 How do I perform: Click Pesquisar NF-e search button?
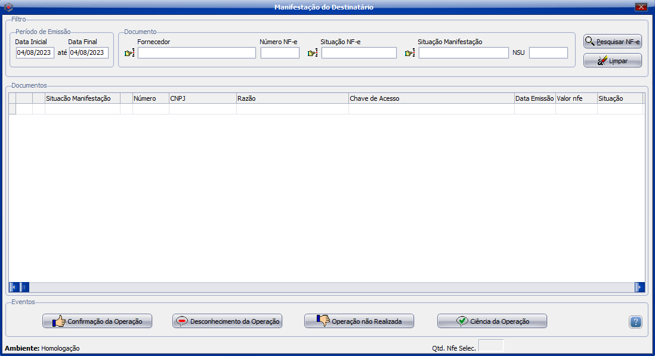[x=612, y=41]
